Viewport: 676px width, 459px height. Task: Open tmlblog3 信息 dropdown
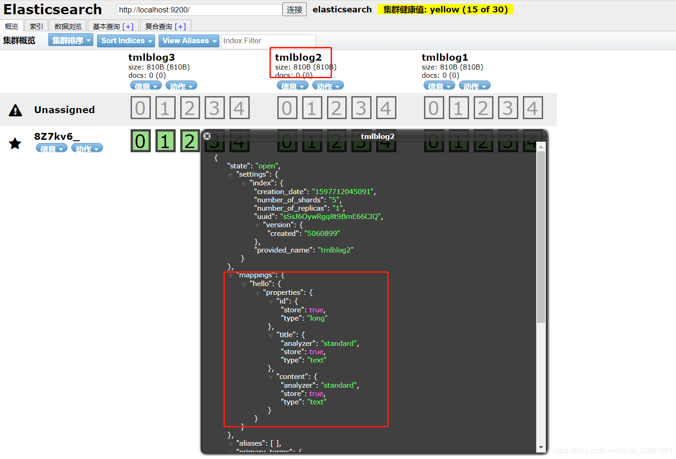pos(146,86)
